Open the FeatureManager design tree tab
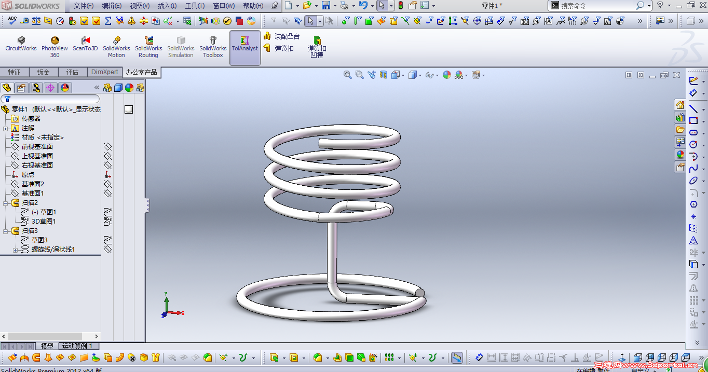708x372 pixels. [x=7, y=88]
